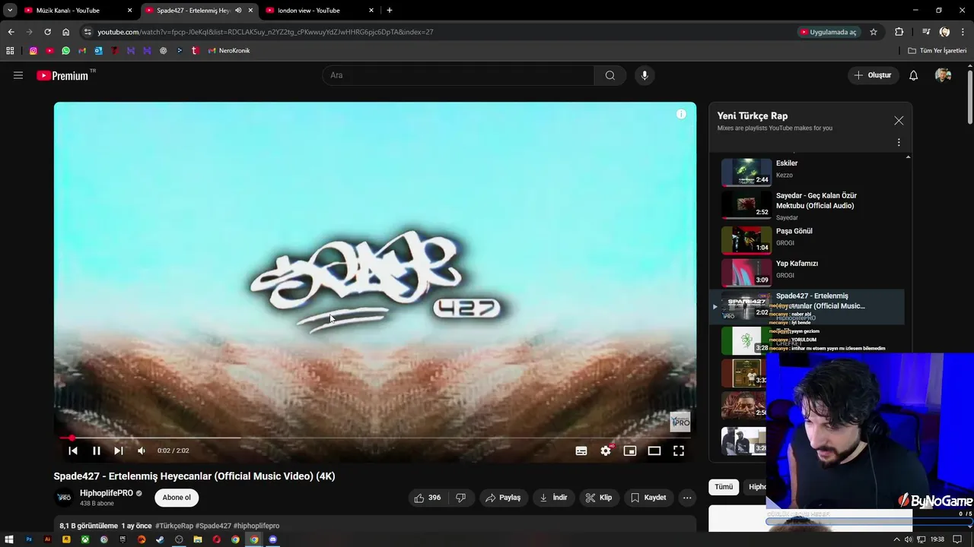Image resolution: width=974 pixels, height=547 pixels.
Task: Open in app via Uygulamada aç
Action: click(828, 32)
